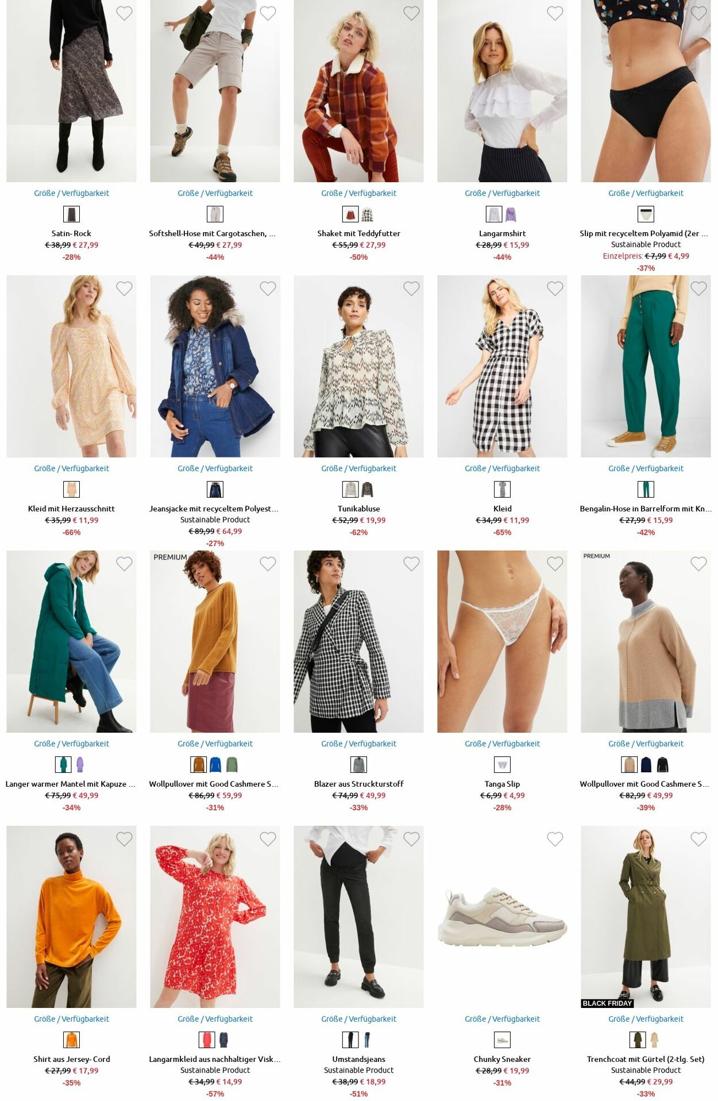The height and width of the screenshot is (1101, 718).
Task: Click heart on Trenchcoat mit Gürtel
Action: click(698, 838)
